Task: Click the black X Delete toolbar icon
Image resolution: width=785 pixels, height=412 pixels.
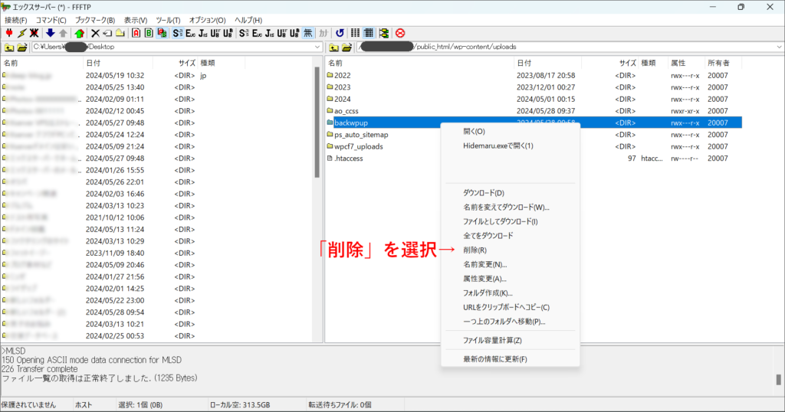Action: 95,33
